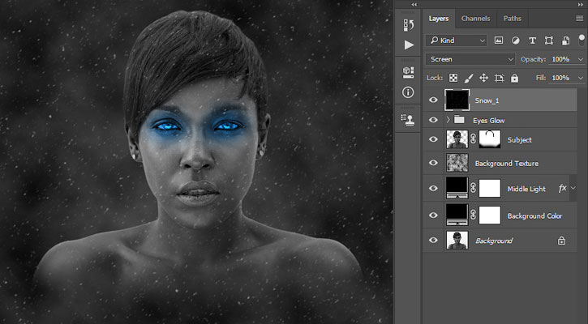Click the Background Color mask link icon
This screenshot has height=324, width=588.
point(474,215)
